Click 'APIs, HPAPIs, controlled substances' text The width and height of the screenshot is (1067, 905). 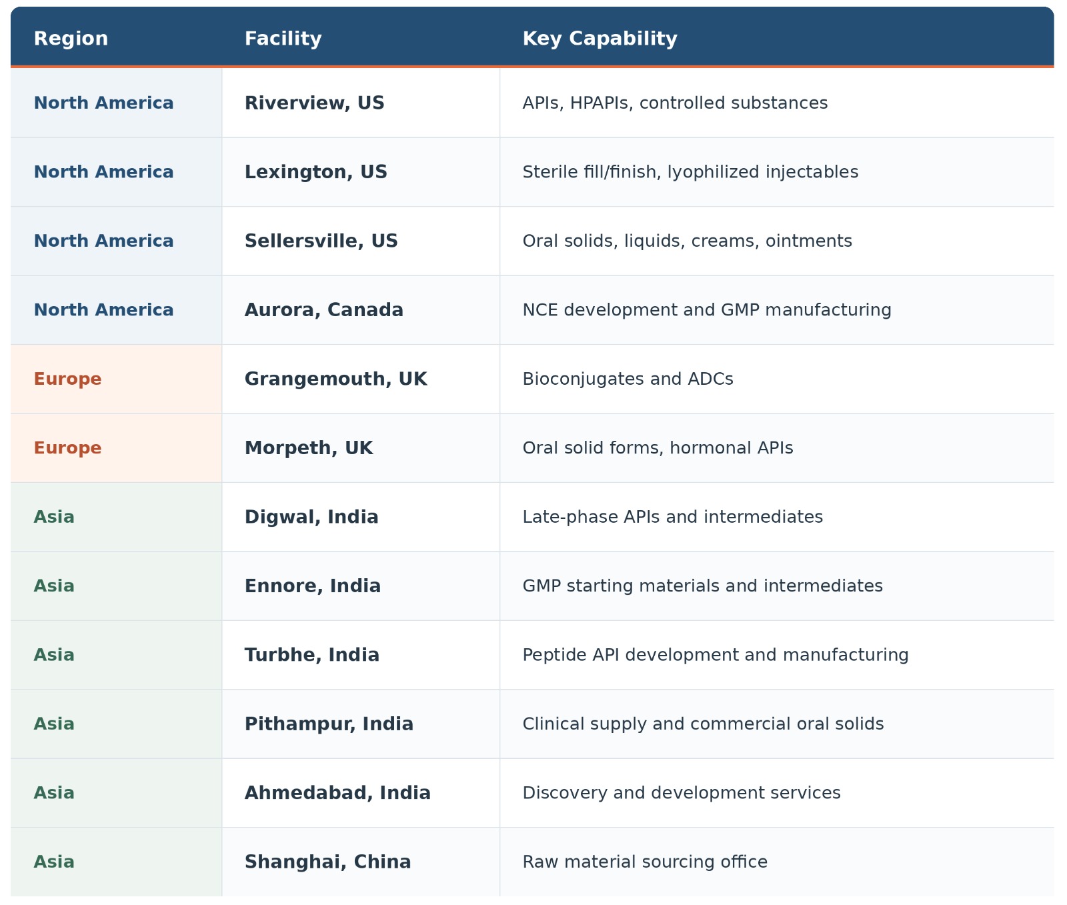[x=675, y=103]
